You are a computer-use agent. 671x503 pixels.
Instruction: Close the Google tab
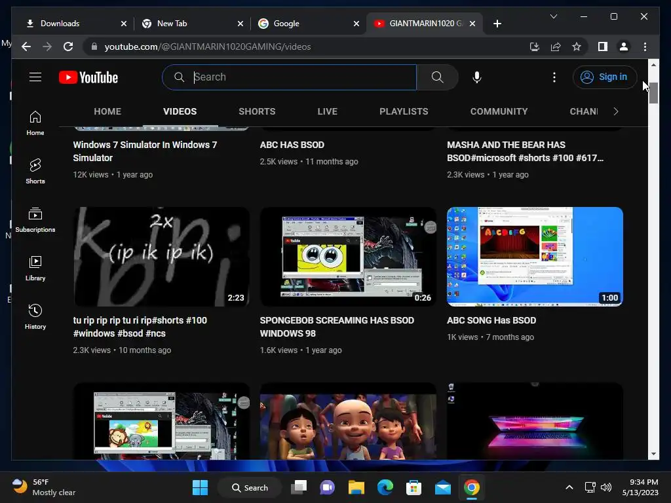tap(356, 24)
